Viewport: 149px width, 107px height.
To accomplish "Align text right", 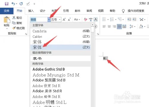I will [x=114, y=26].
